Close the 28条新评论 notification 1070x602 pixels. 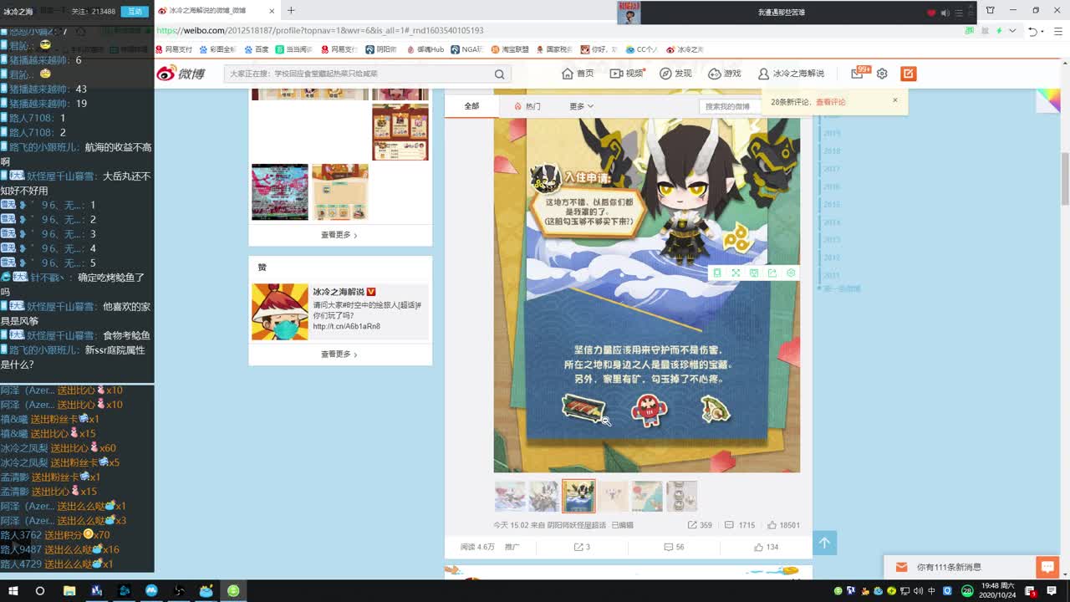pos(894,100)
